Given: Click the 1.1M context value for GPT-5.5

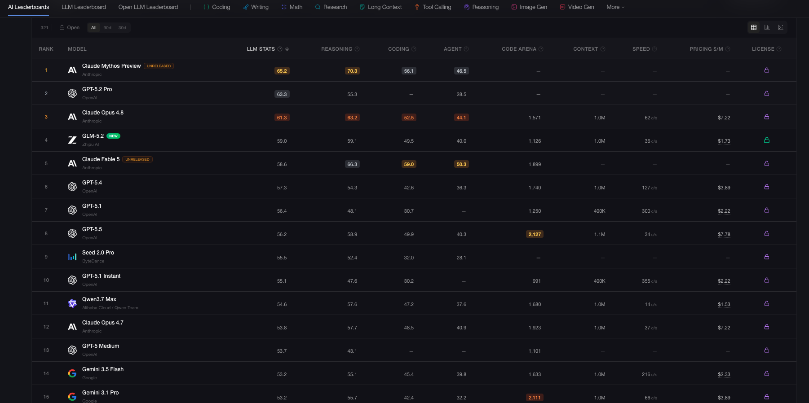Looking at the screenshot, I should [600, 234].
